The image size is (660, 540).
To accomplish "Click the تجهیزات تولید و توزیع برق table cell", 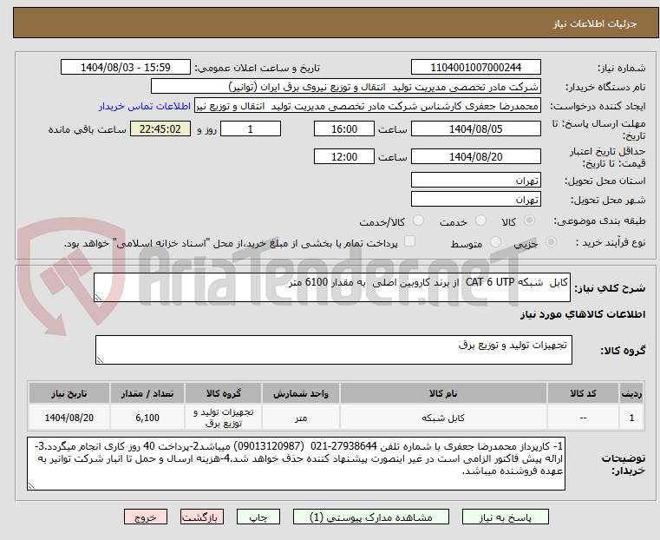I will [x=223, y=418].
